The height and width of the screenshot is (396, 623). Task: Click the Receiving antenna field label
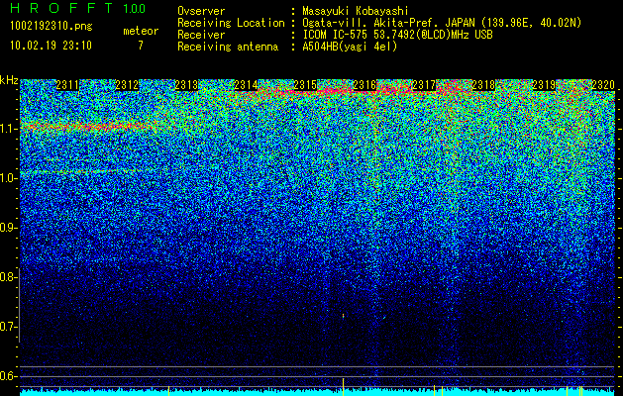(x=228, y=47)
